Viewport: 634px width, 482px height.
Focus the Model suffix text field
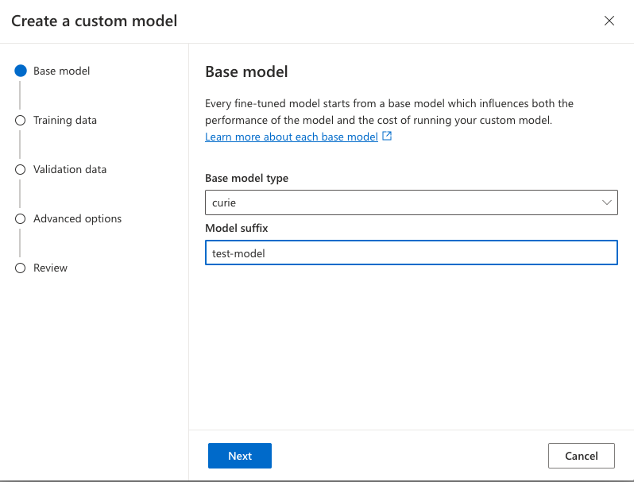tap(411, 253)
